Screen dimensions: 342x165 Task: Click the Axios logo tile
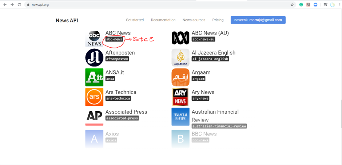pos(94,139)
